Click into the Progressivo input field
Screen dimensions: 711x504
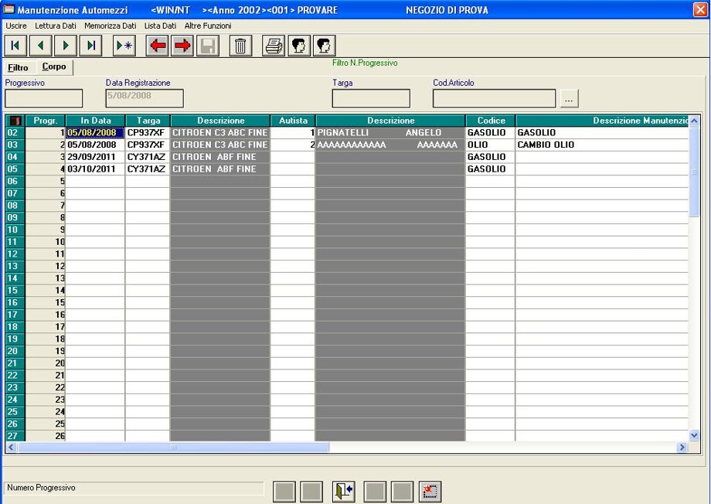(x=43, y=99)
